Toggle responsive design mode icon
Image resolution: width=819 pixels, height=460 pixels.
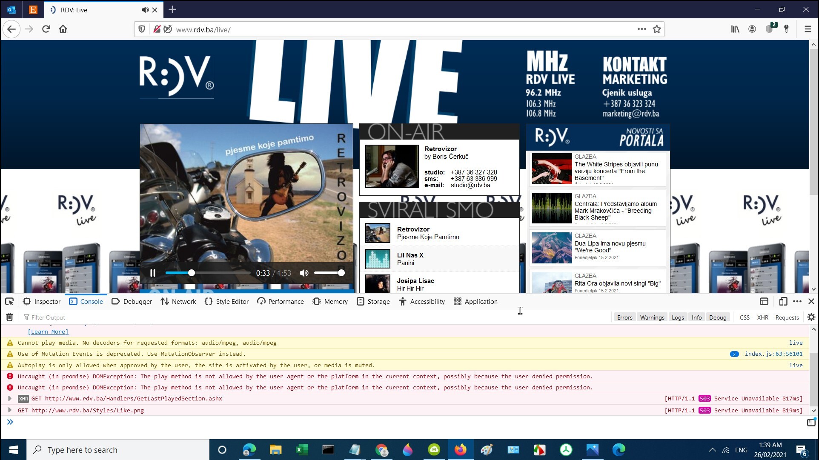coord(783,302)
